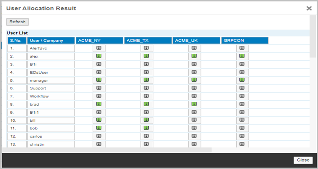Click carlos's info icon under ACME_UK
318x169 pixels.
click(194, 136)
